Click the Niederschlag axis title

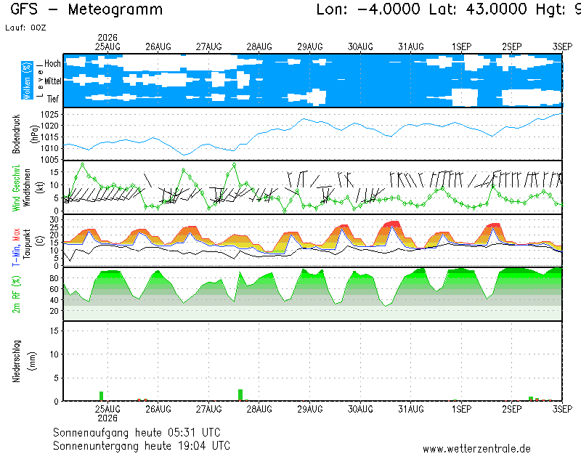coord(16,361)
